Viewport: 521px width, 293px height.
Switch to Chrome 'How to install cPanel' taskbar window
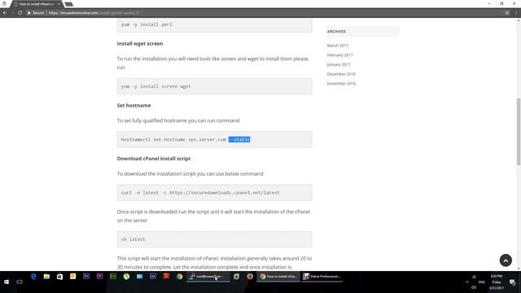tap(278, 277)
